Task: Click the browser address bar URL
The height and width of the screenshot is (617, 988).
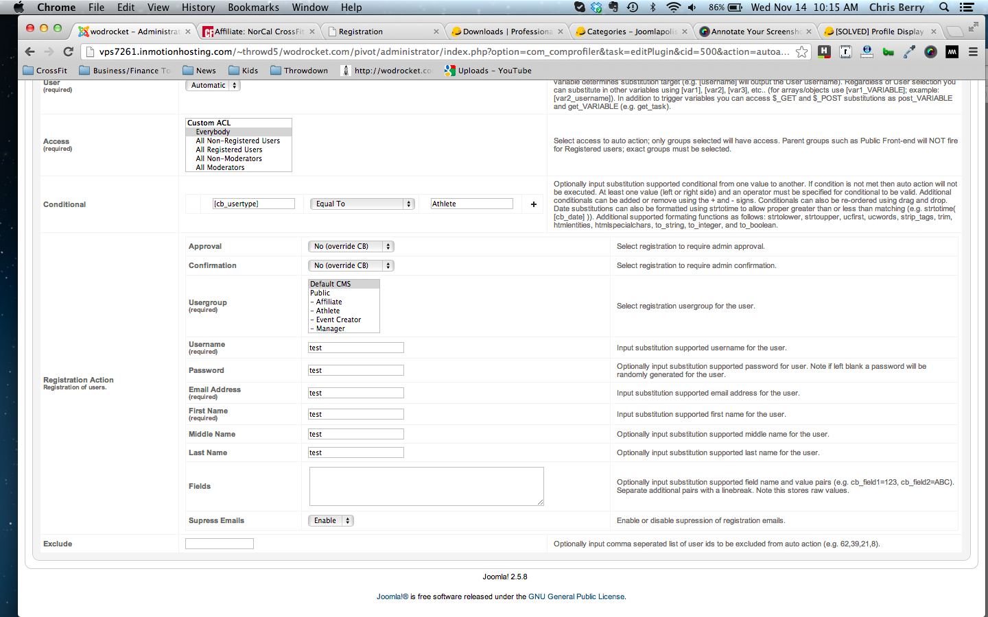Action: (x=443, y=51)
